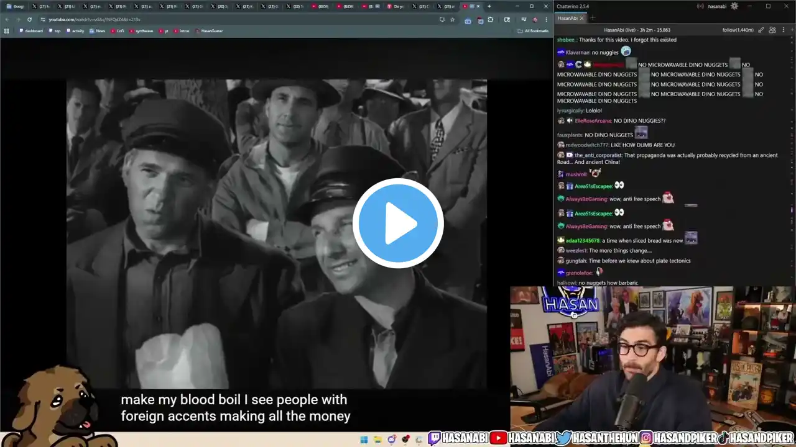Viewport: 796px width, 447px height.
Task: Open the synthwave bookmark
Action: click(141, 30)
